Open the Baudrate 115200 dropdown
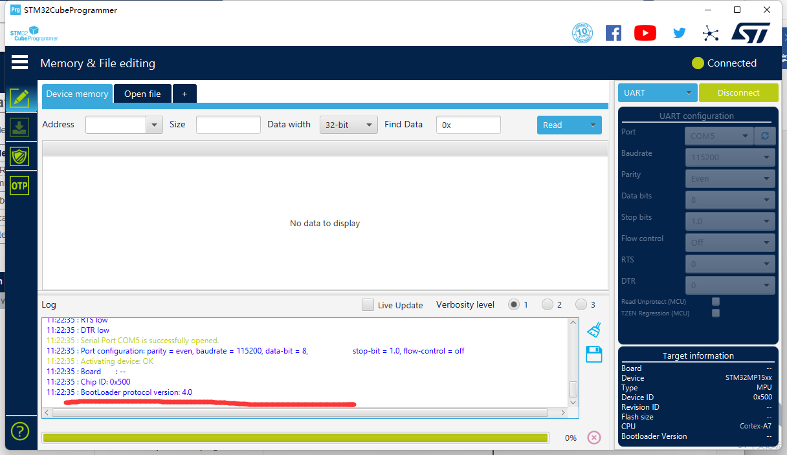 pos(730,157)
